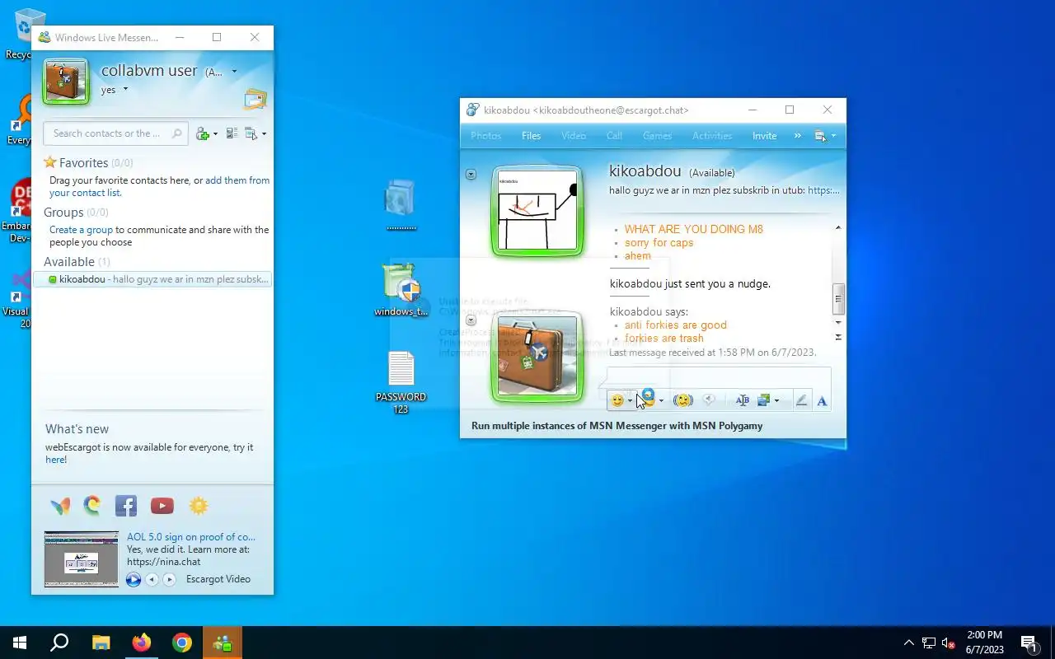The width and height of the screenshot is (1055, 659).
Task: Expand the wink dropdown arrow
Action: [661, 402]
